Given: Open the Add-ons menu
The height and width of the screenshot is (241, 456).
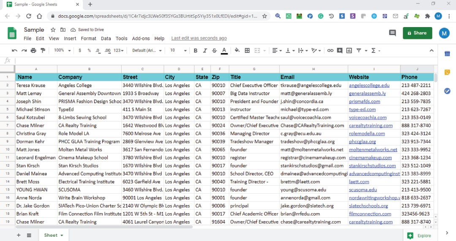Looking at the screenshot, I should coord(141,38).
